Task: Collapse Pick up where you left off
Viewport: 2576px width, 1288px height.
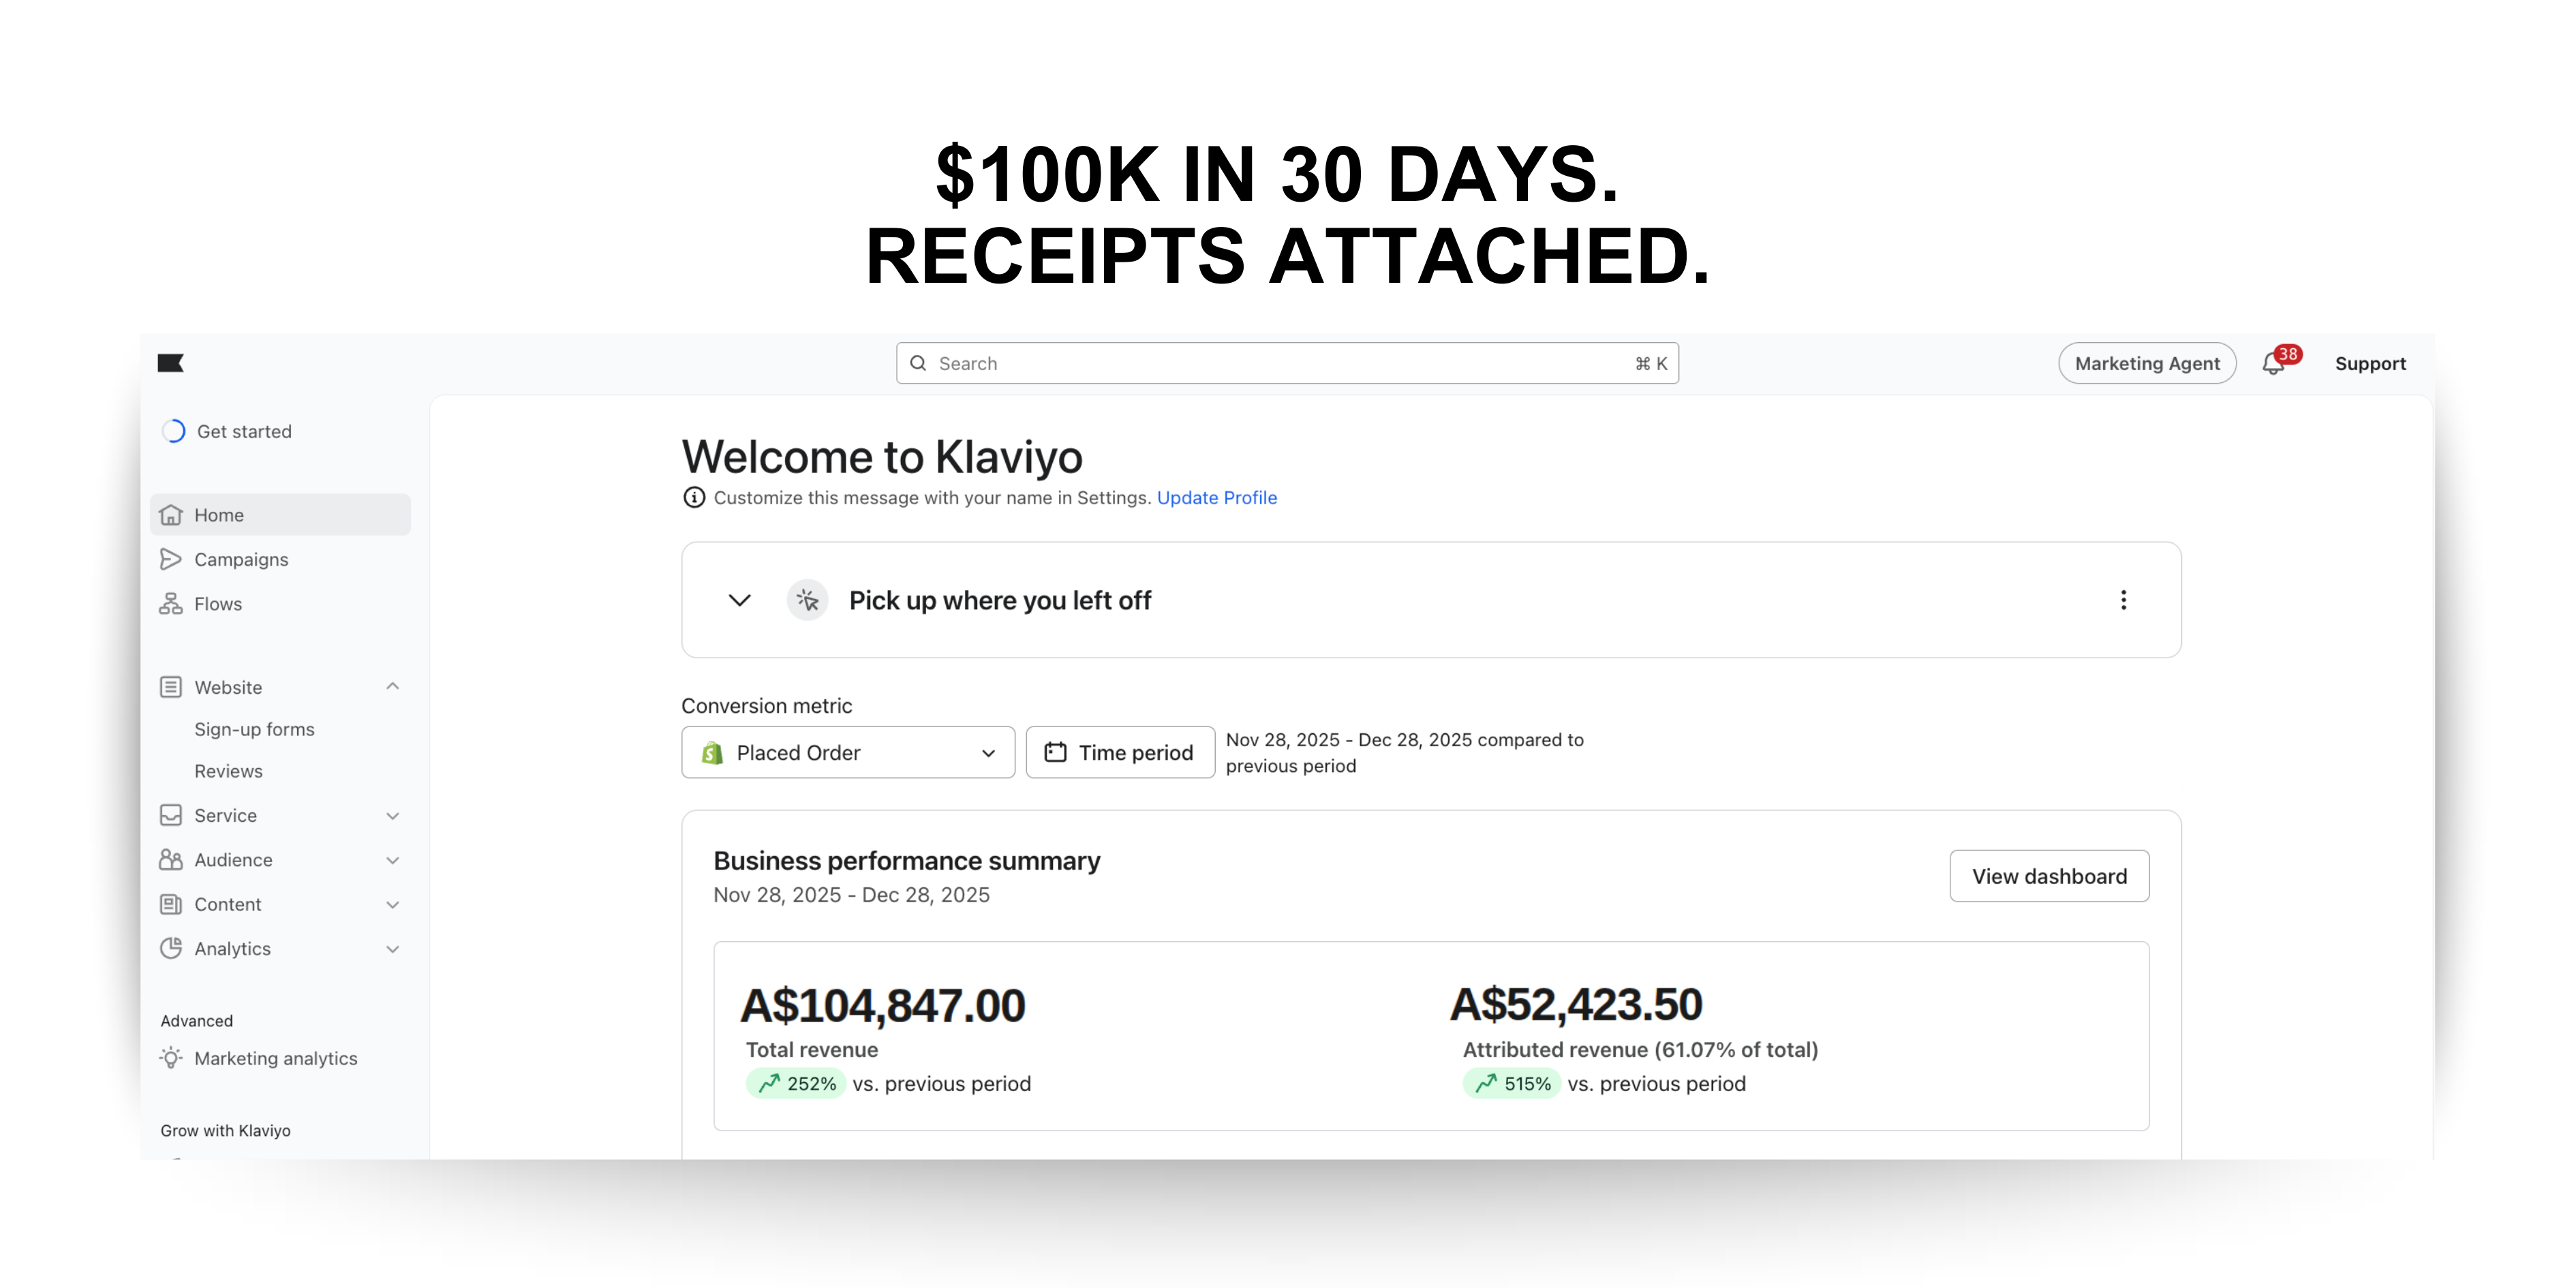Action: (739, 600)
